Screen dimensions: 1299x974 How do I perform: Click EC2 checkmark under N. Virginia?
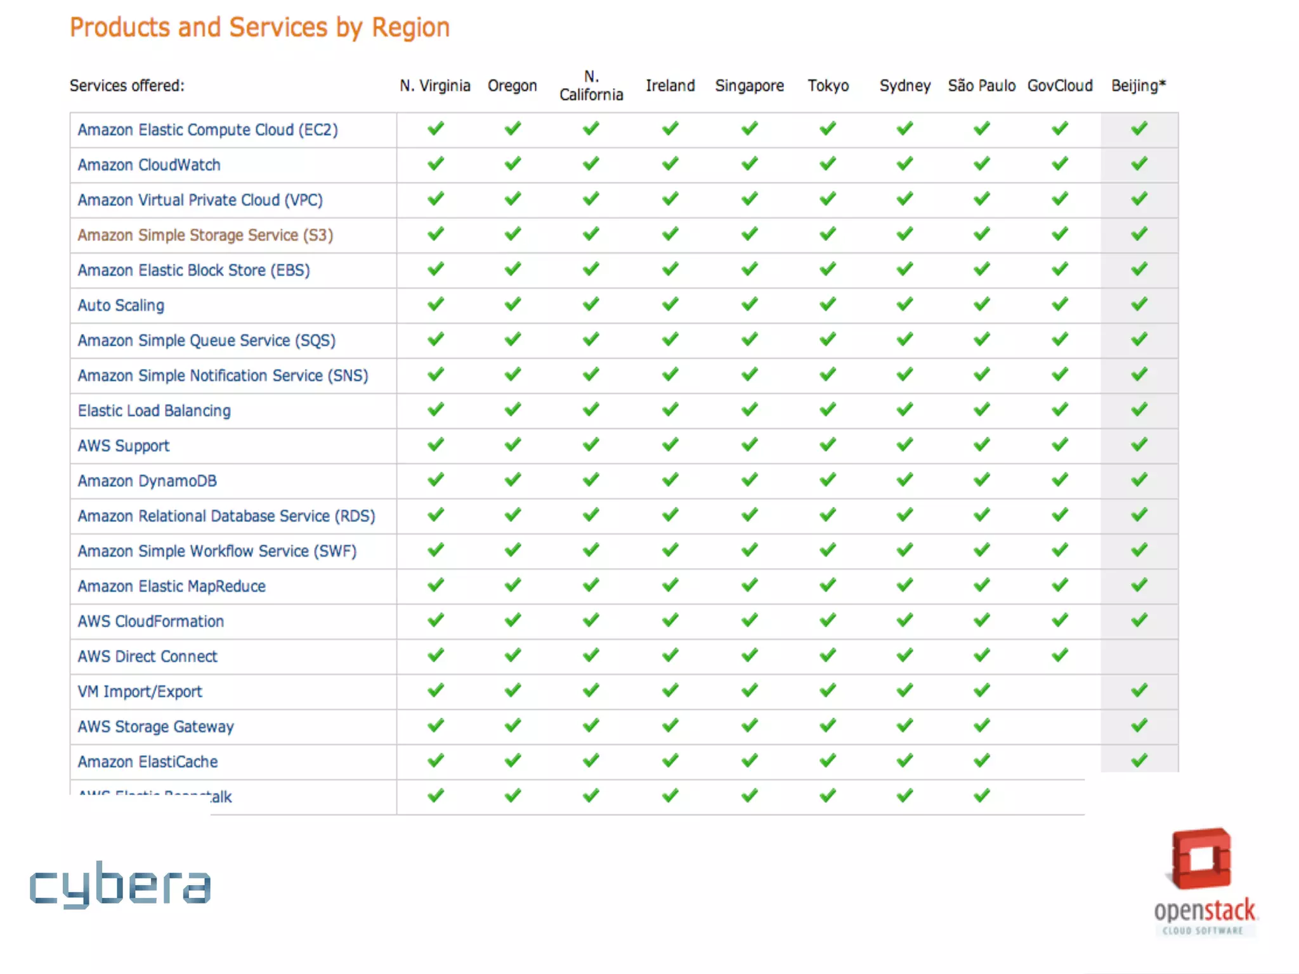(436, 129)
